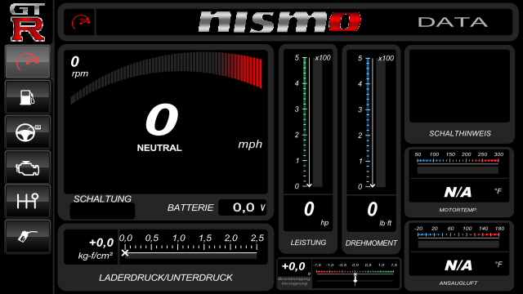Click the LEISTUNG horsepower bar gauge
Screen dimensions: 523x294
tap(308, 122)
